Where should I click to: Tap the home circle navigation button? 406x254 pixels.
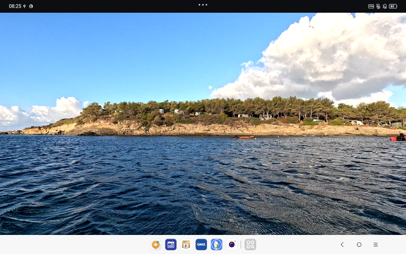[x=359, y=244]
